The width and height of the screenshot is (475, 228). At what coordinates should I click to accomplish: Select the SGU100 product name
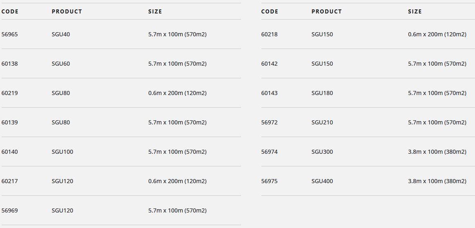[x=62, y=152]
